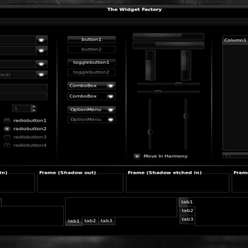Open the second left-side dropdown arrow
Screen dimensions: 248x248
pyautogui.click(x=42, y=50)
